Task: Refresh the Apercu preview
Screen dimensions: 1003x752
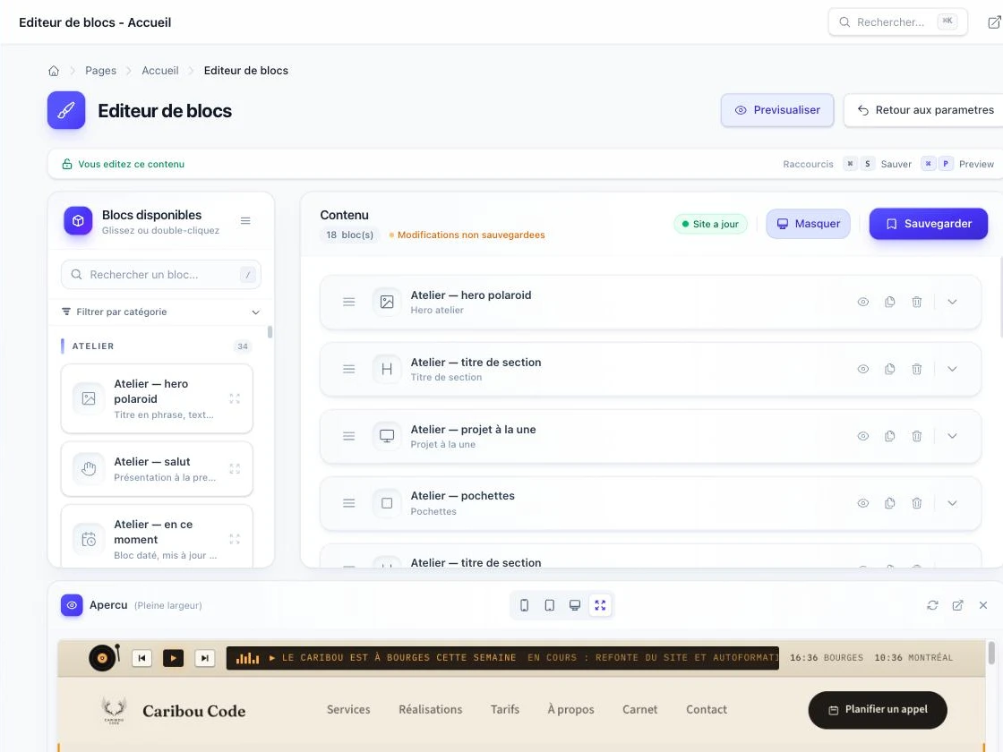Action: [932, 605]
